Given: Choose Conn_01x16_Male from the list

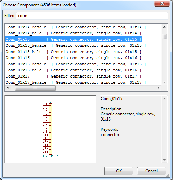Looking at the screenshot, I should coord(74,70).
